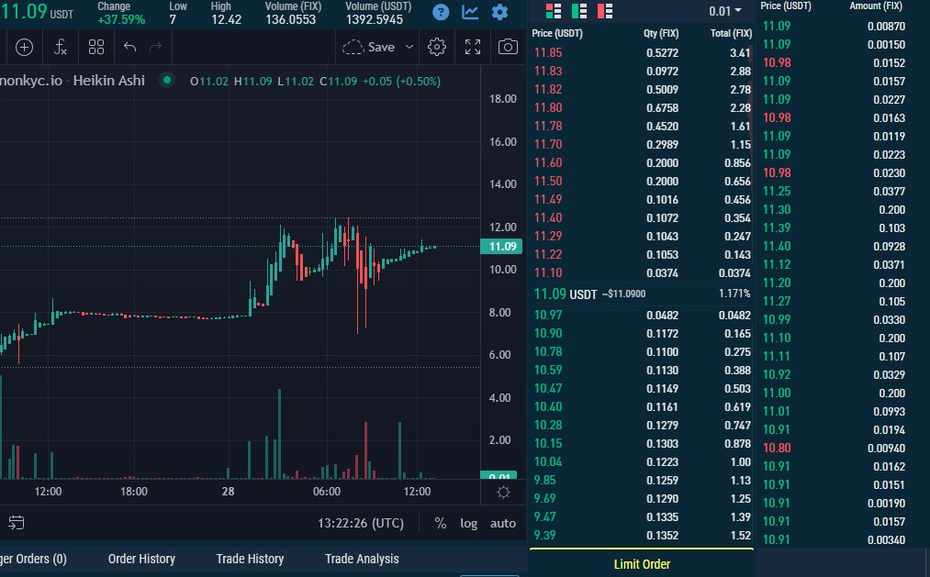
Task: Click the Qty (FIX) column header
Action: (661, 34)
